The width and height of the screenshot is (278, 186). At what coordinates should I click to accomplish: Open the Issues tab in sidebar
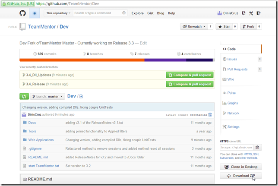point(232,59)
